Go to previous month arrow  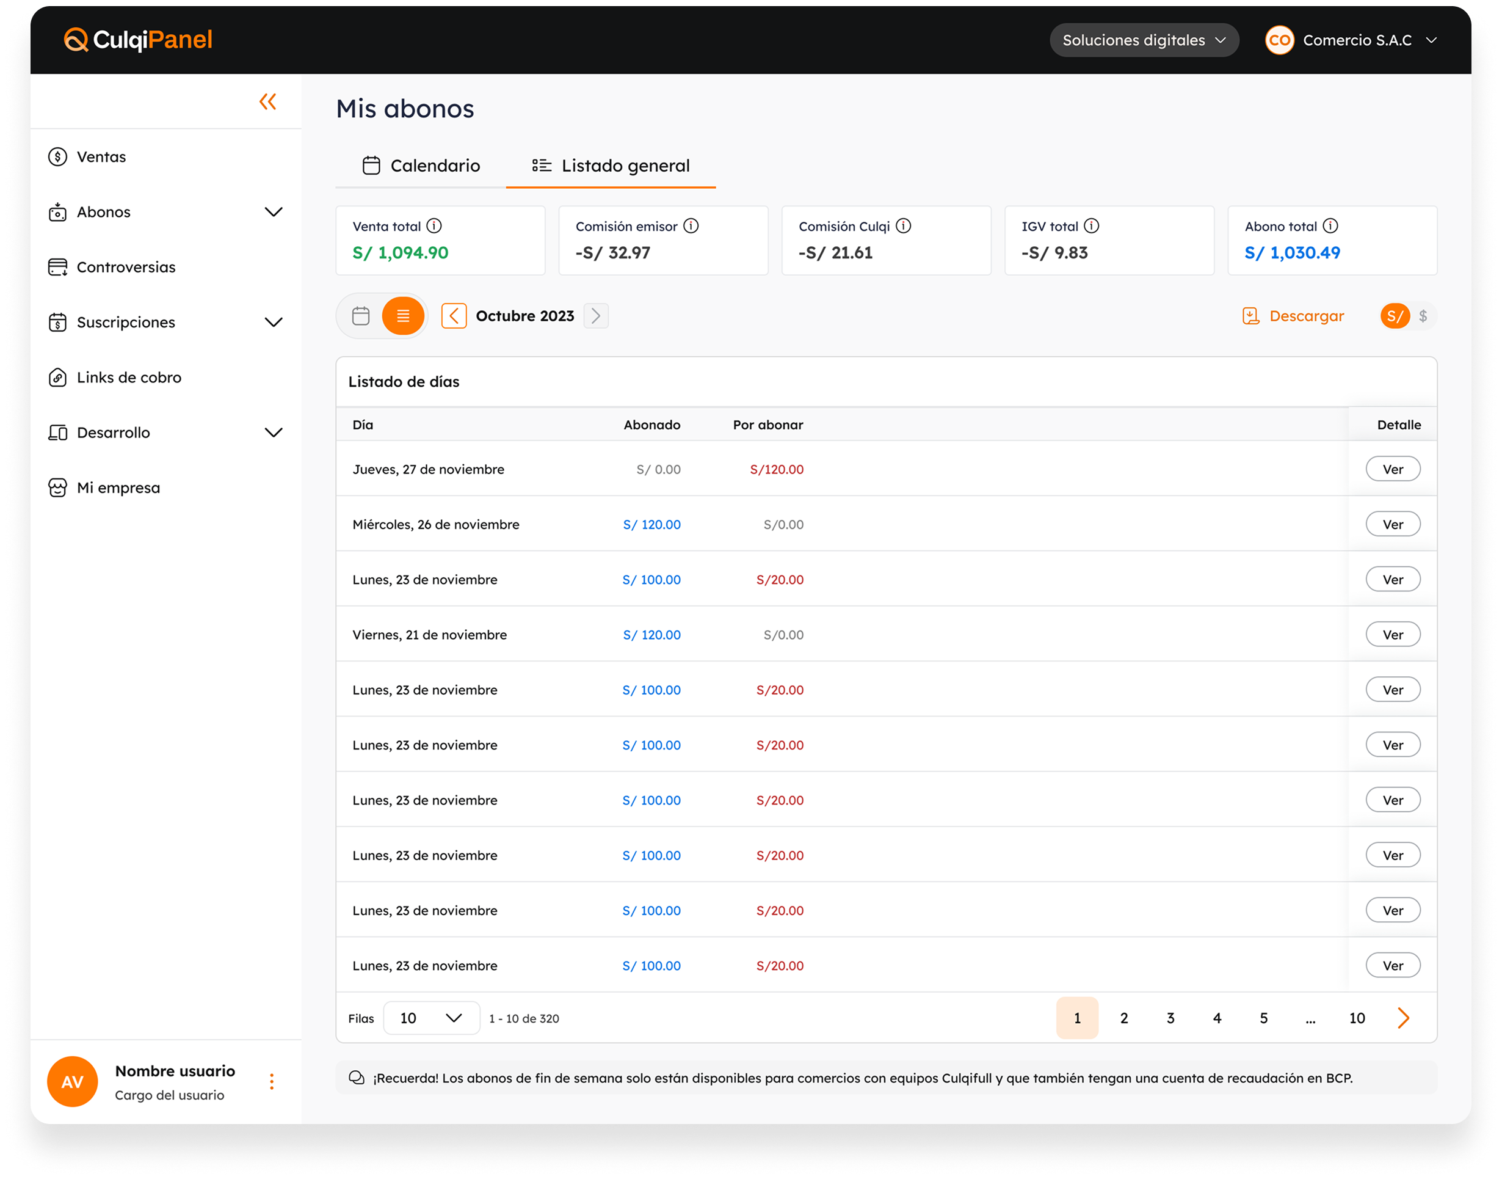point(454,316)
